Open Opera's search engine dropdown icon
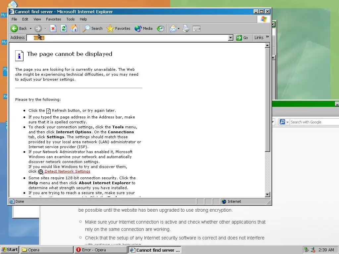Screen dimensions: 339x254 click(288, 122)
